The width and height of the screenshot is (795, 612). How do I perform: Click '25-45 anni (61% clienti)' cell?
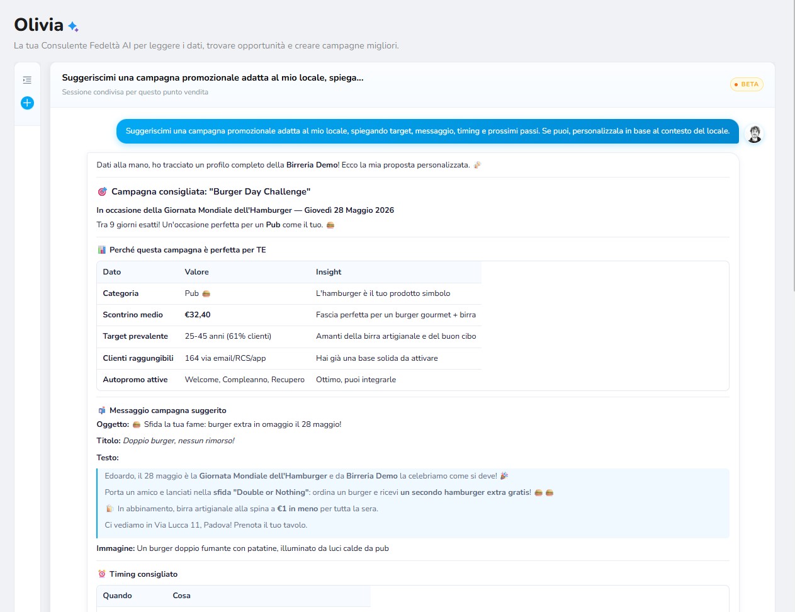point(228,336)
